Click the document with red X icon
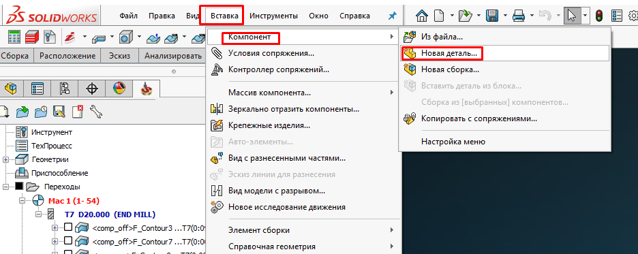Viewport: 638px width, 254px height. click(77, 111)
